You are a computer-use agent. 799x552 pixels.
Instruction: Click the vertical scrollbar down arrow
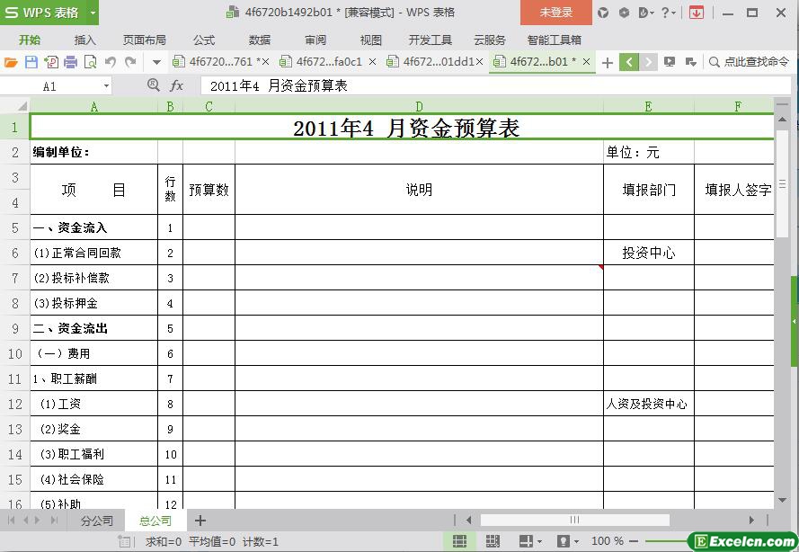tap(782, 501)
